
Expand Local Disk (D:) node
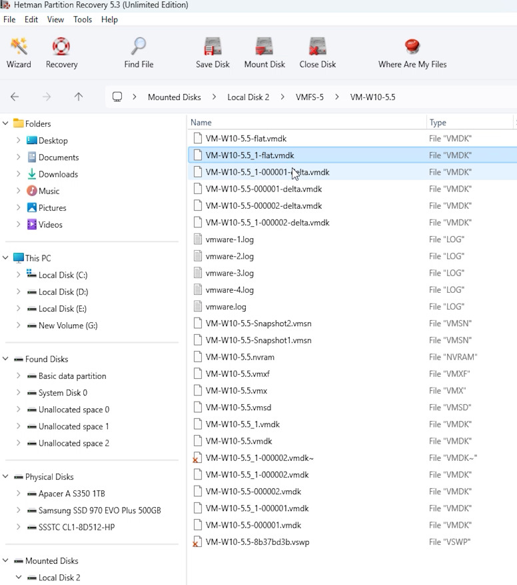tap(18, 291)
